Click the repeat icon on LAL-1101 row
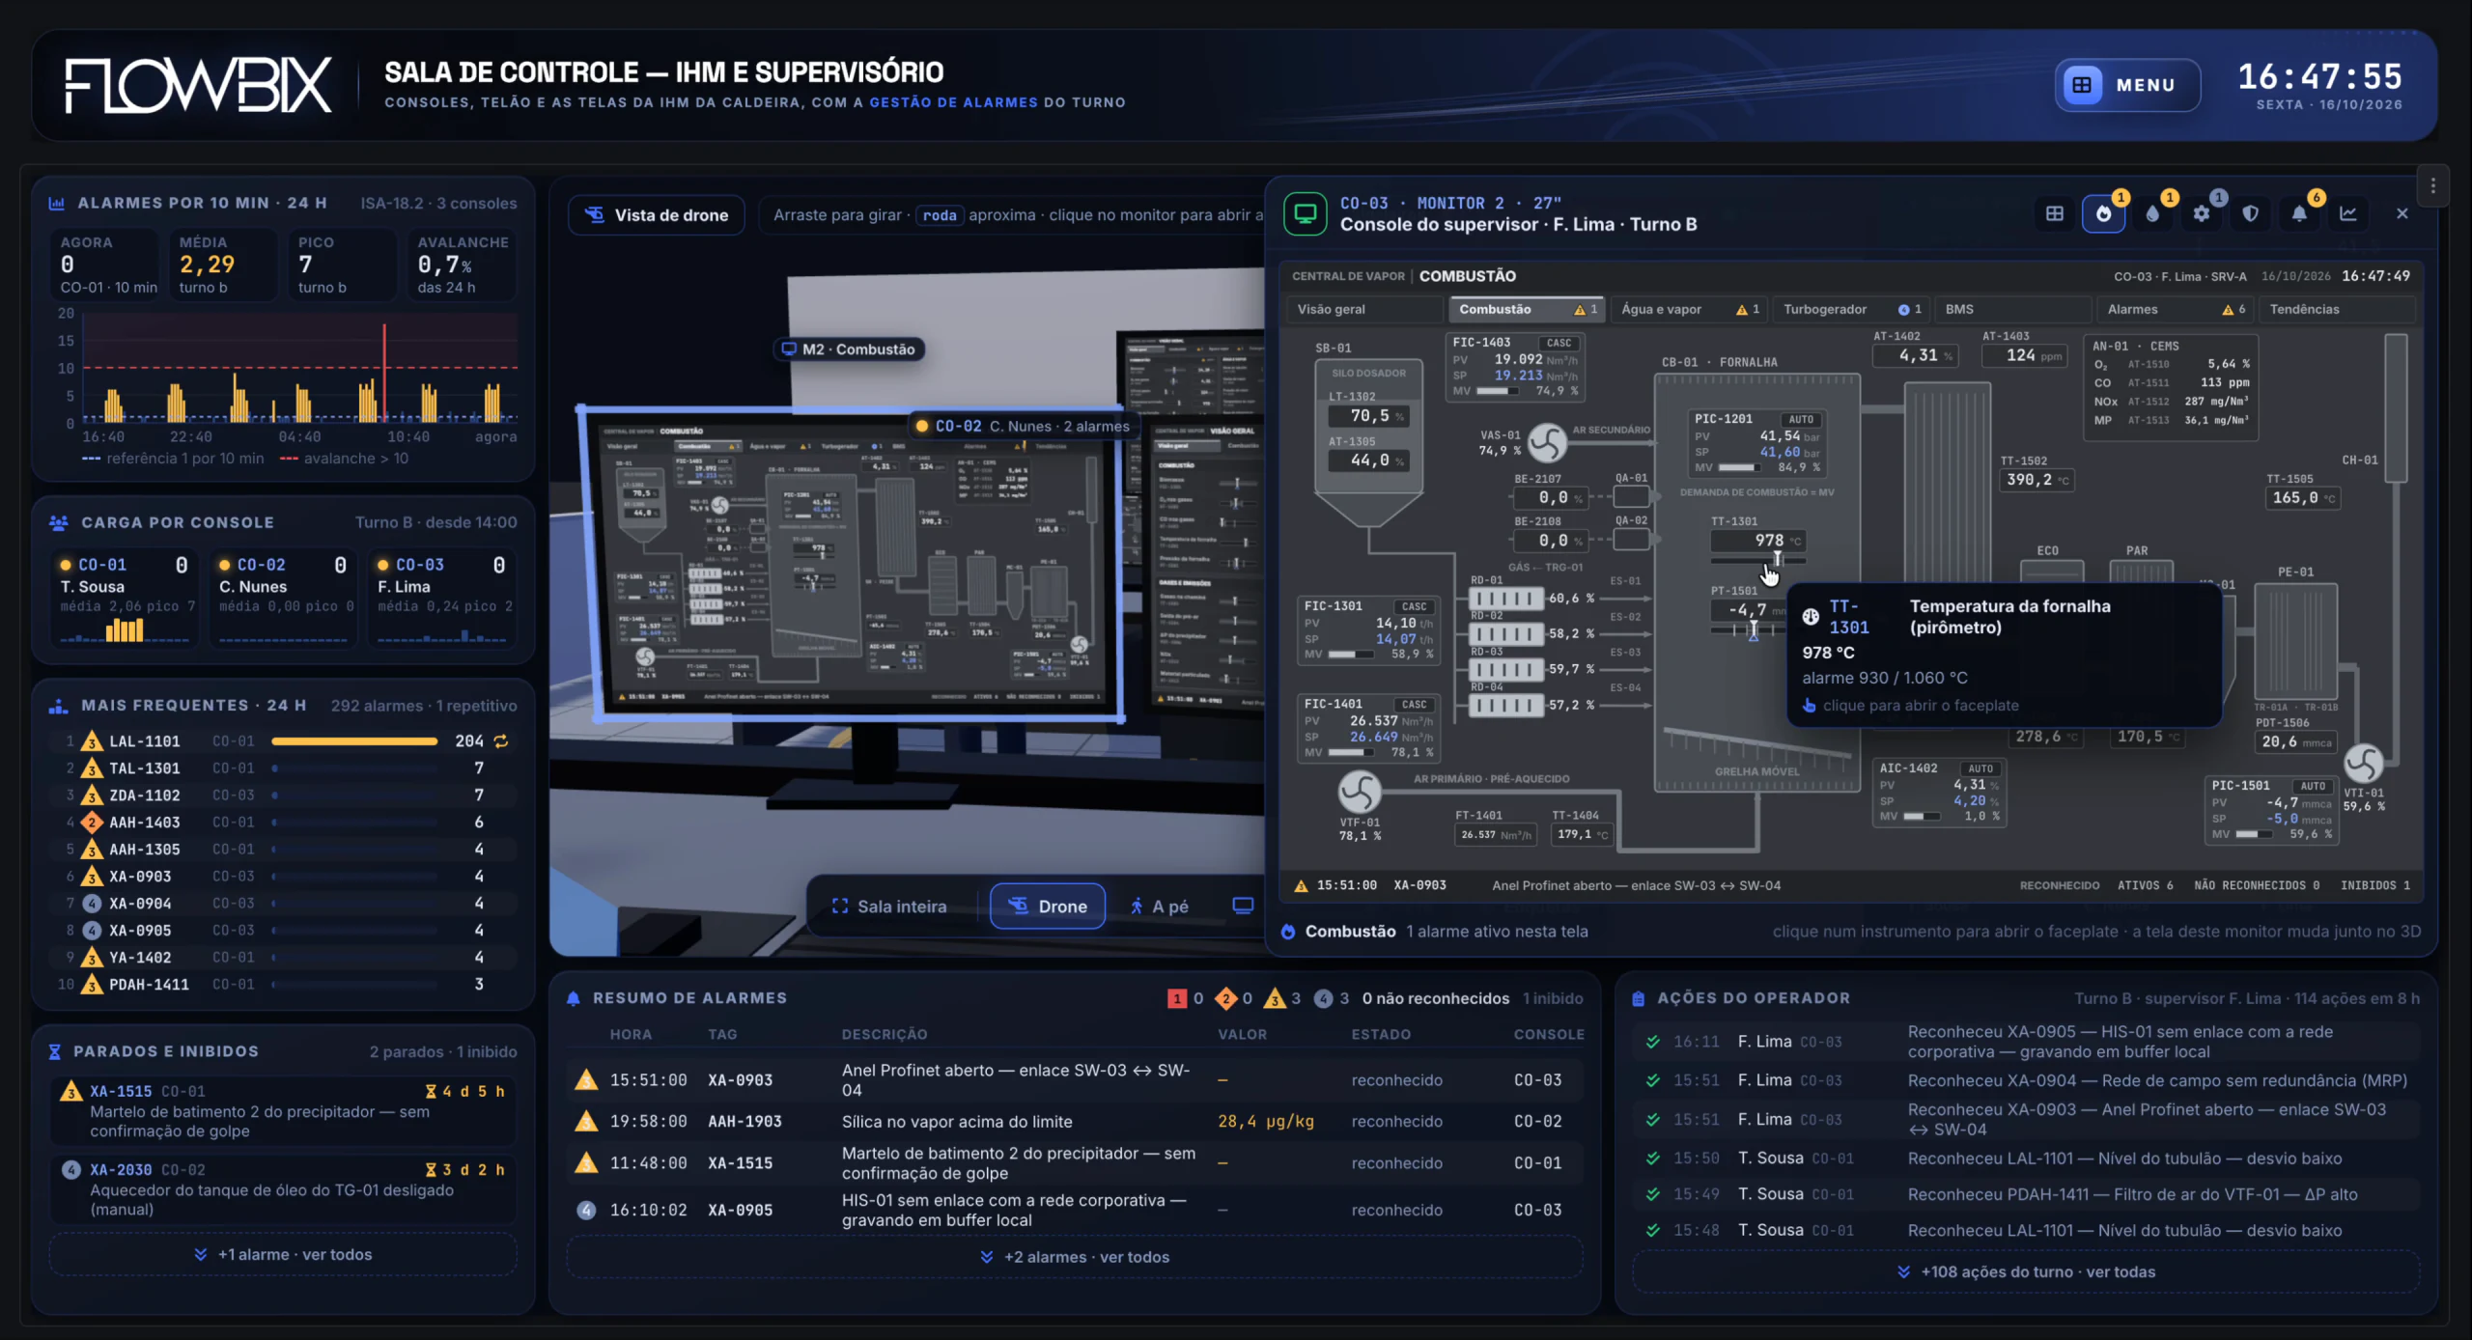The image size is (2472, 1340). pyautogui.click(x=501, y=740)
